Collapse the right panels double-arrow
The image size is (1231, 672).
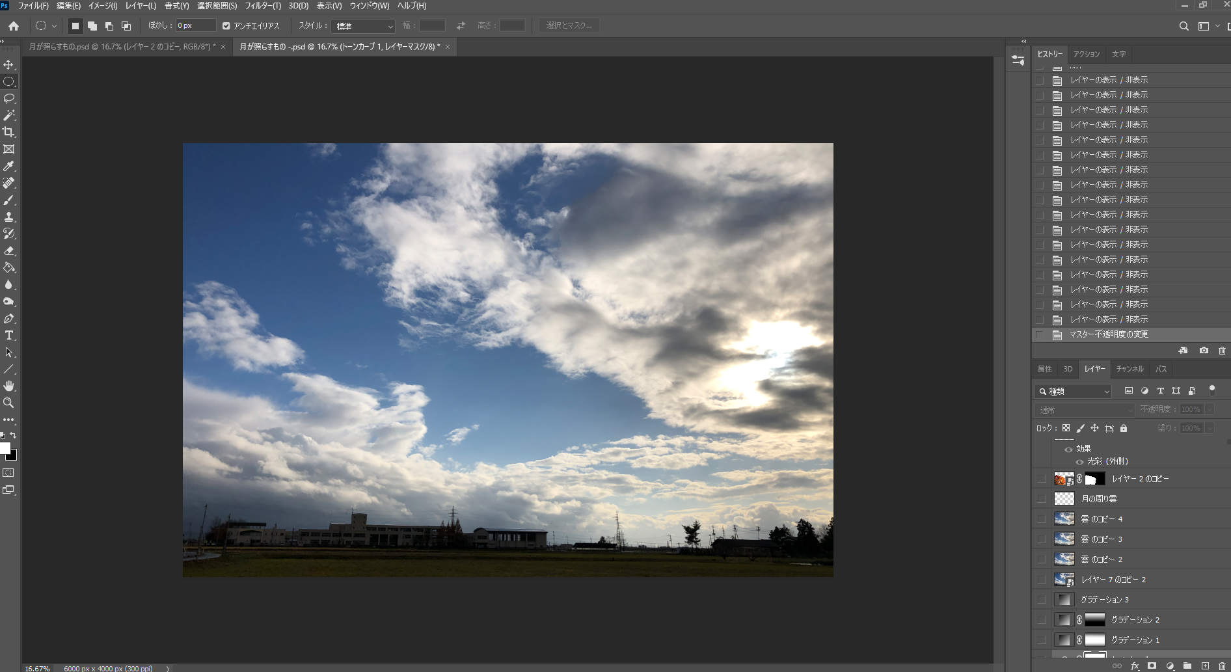(1023, 41)
